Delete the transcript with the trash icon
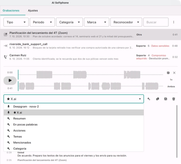 [x=174, y=99]
